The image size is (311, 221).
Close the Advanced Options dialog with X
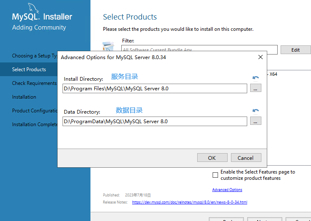tap(261, 57)
